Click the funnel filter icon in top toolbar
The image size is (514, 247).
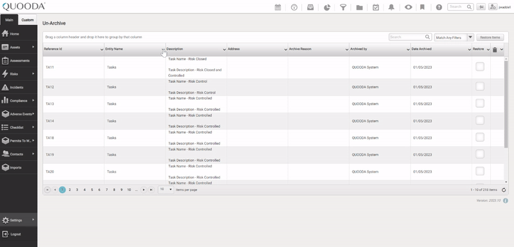pos(343,7)
